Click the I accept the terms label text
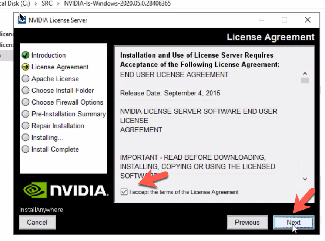This screenshot has height=241, width=325. (184, 192)
